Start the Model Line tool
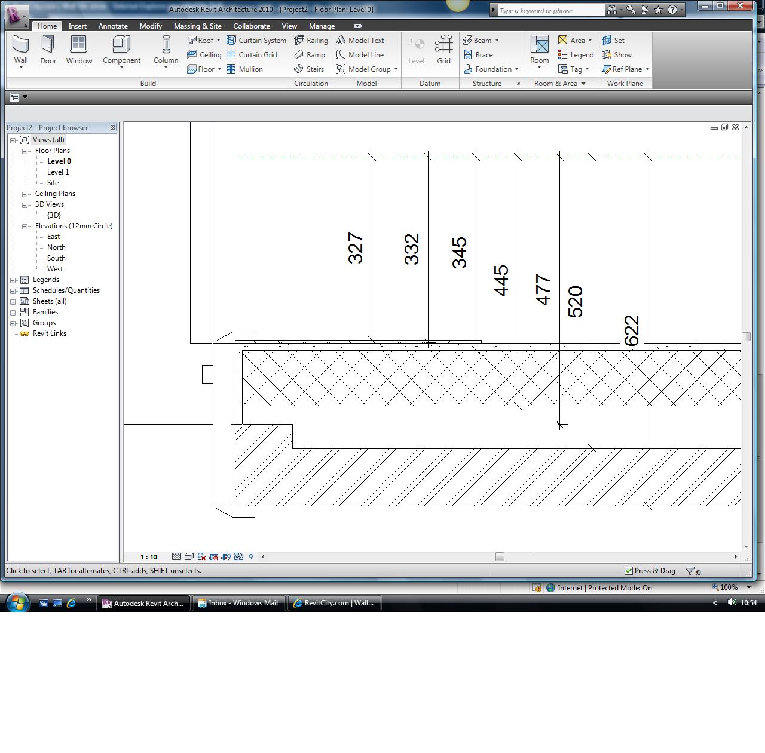 coord(360,55)
